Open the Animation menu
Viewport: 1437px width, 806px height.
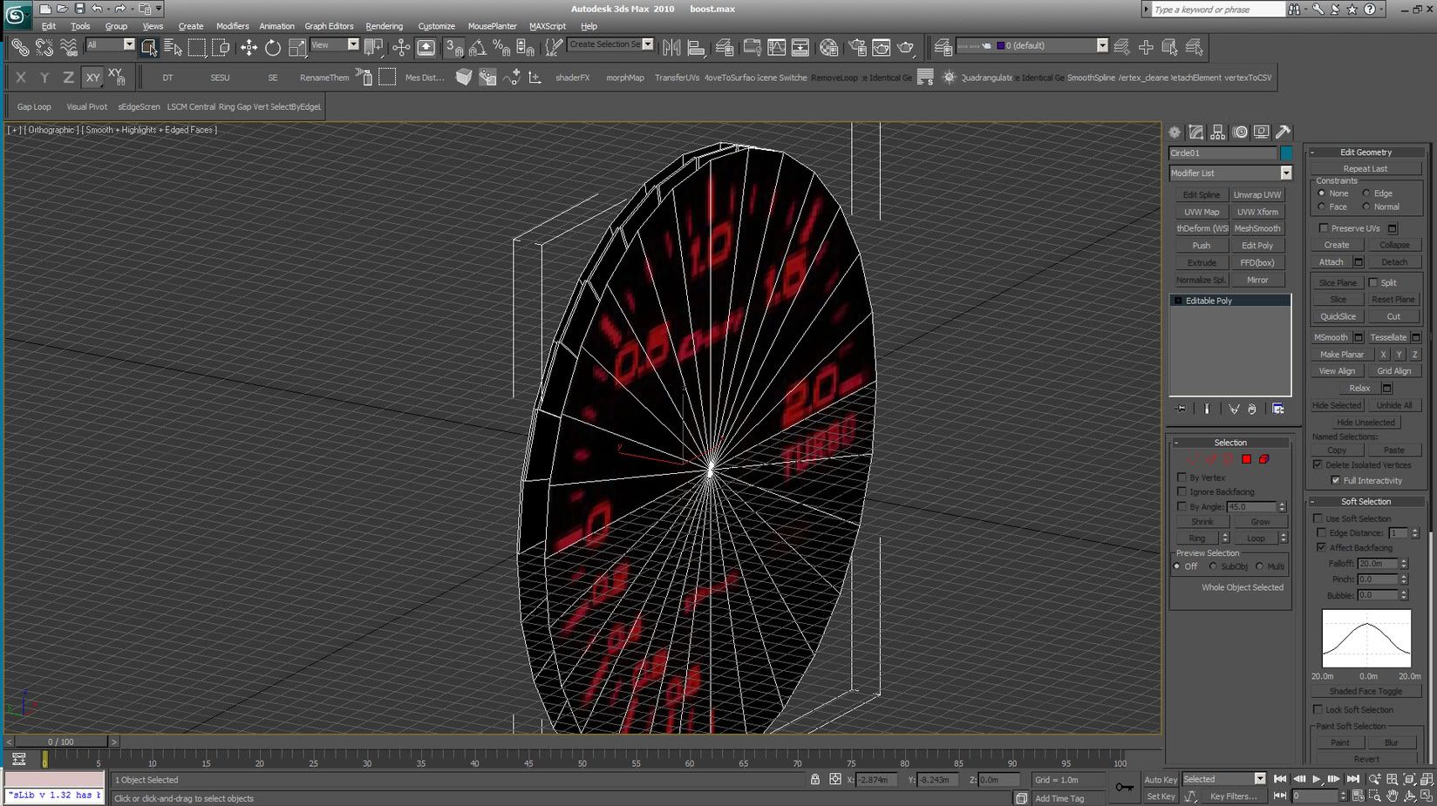click(x=276, y=26)
